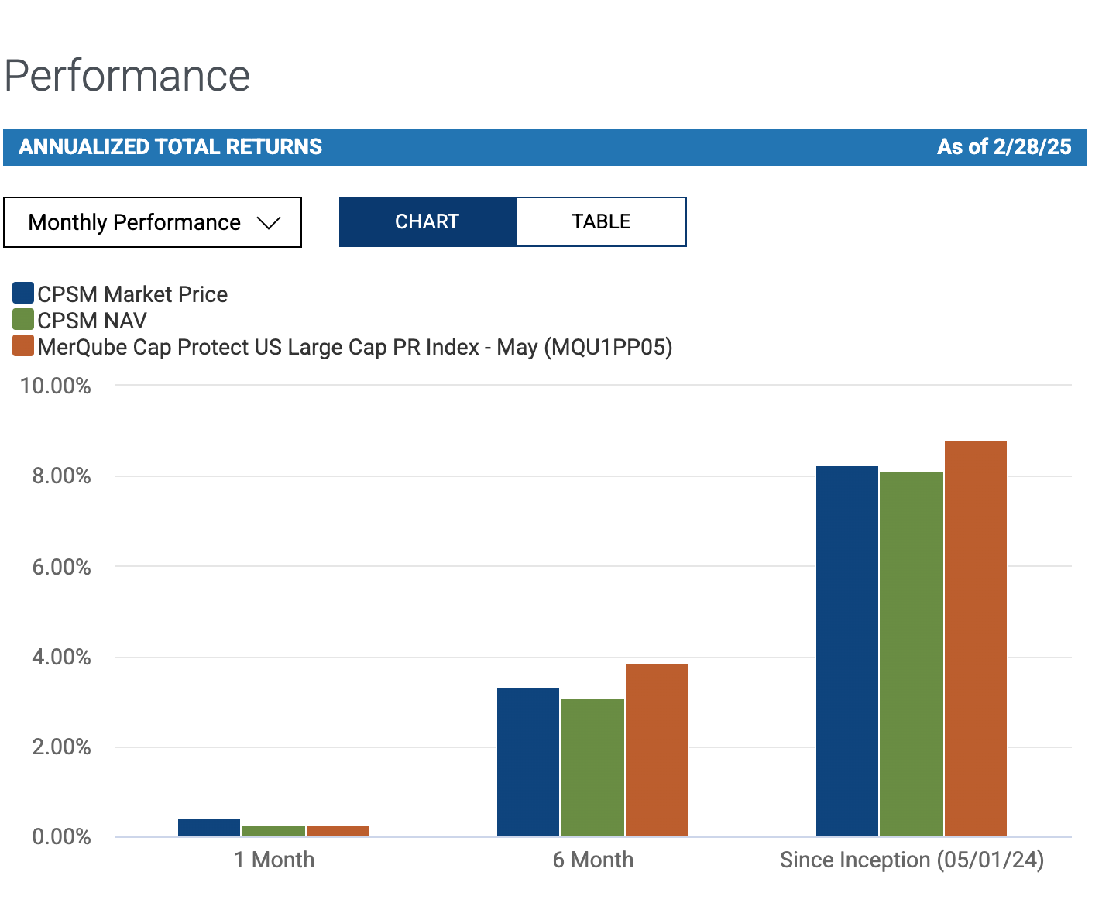Click the 0.00% y-axis label
Screen dimensions: 1109x903
pyautogui.click(x=61, y=837)
